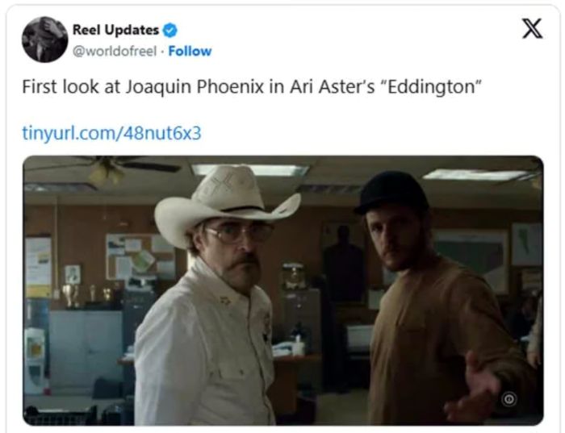The image size is (565, 433).
Task: Click the bulletin board behind the sheriff
Action: click(x=140, y=256)
